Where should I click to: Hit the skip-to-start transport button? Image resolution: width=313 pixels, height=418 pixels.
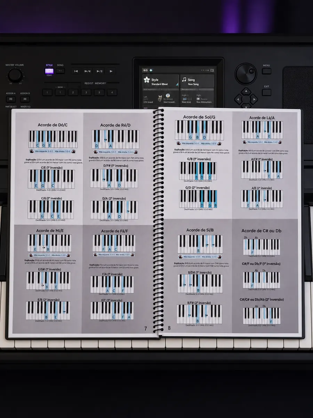pyautogui.click(x=76, y=71)
